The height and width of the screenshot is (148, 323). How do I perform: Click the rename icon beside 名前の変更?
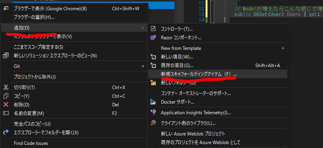[x=6, y=113]
